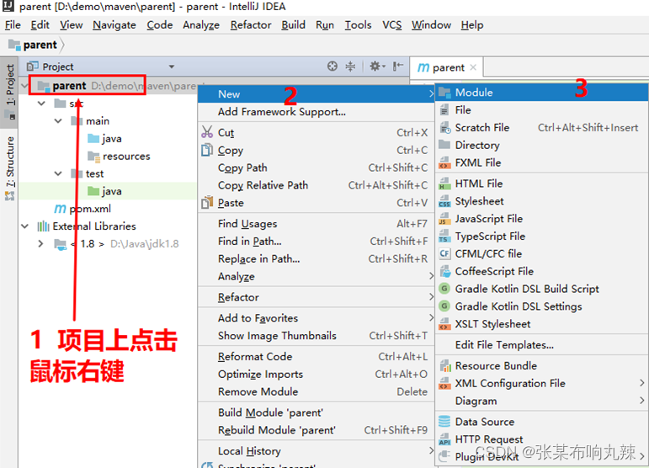Click the Gradle Kotlin DSL Build Script icon
This screenshot has width=649, height=468.
tap(444, 289)
